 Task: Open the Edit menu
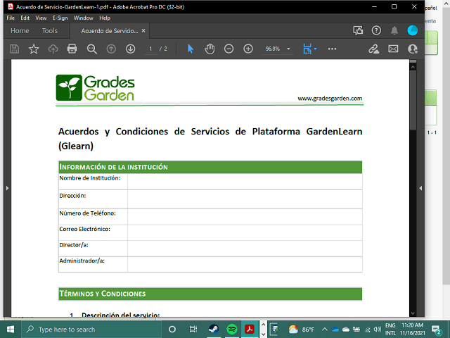coord(25,18)
